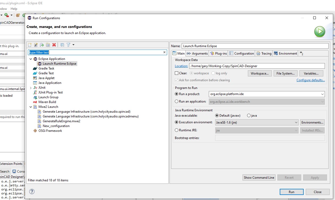Switch to the Main tab
Screen dimensions: 335x200
[x=179, y=53]
